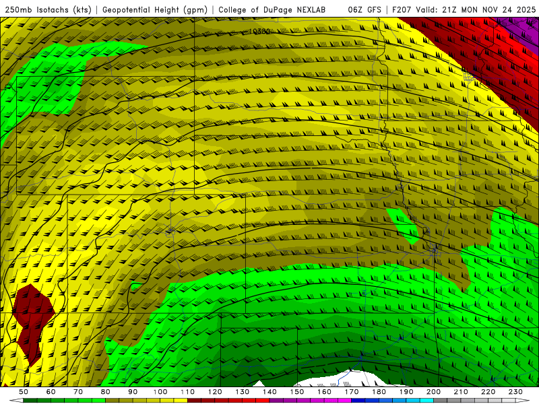Viewport: 539px width, 404px height.
Task: Click the 150 value on the color scale
Action: point(297,392)
